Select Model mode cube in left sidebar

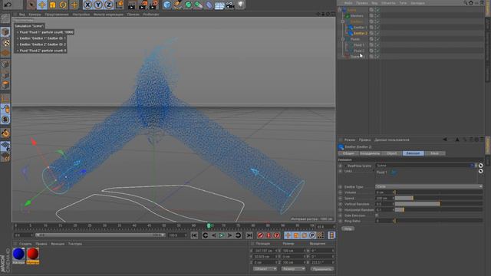pyautogui.click(x=5, y=32)
